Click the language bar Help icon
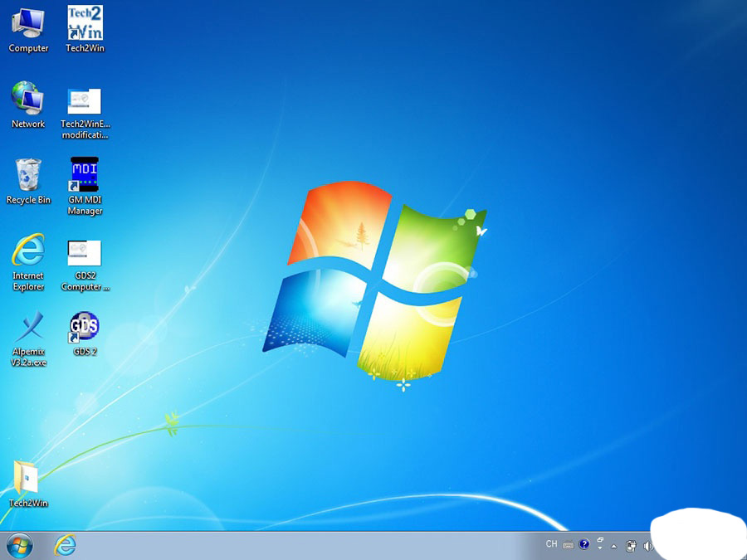747x560 pixels. [584, 544]
